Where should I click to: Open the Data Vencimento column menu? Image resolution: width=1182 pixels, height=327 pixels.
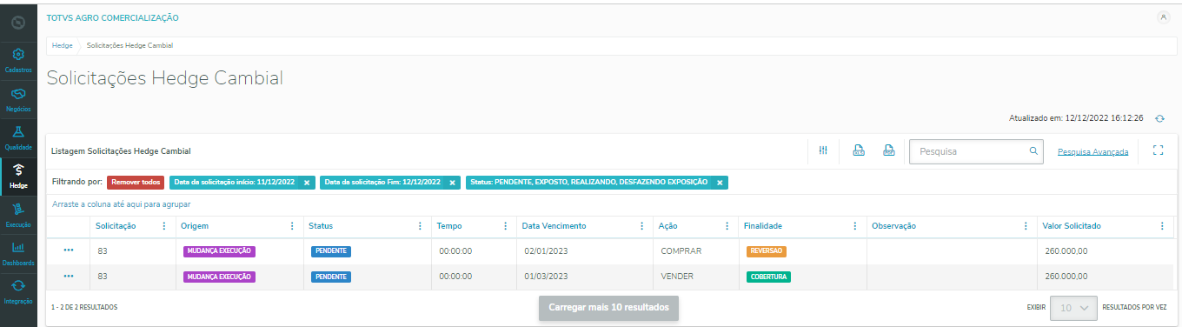point(642,226)
